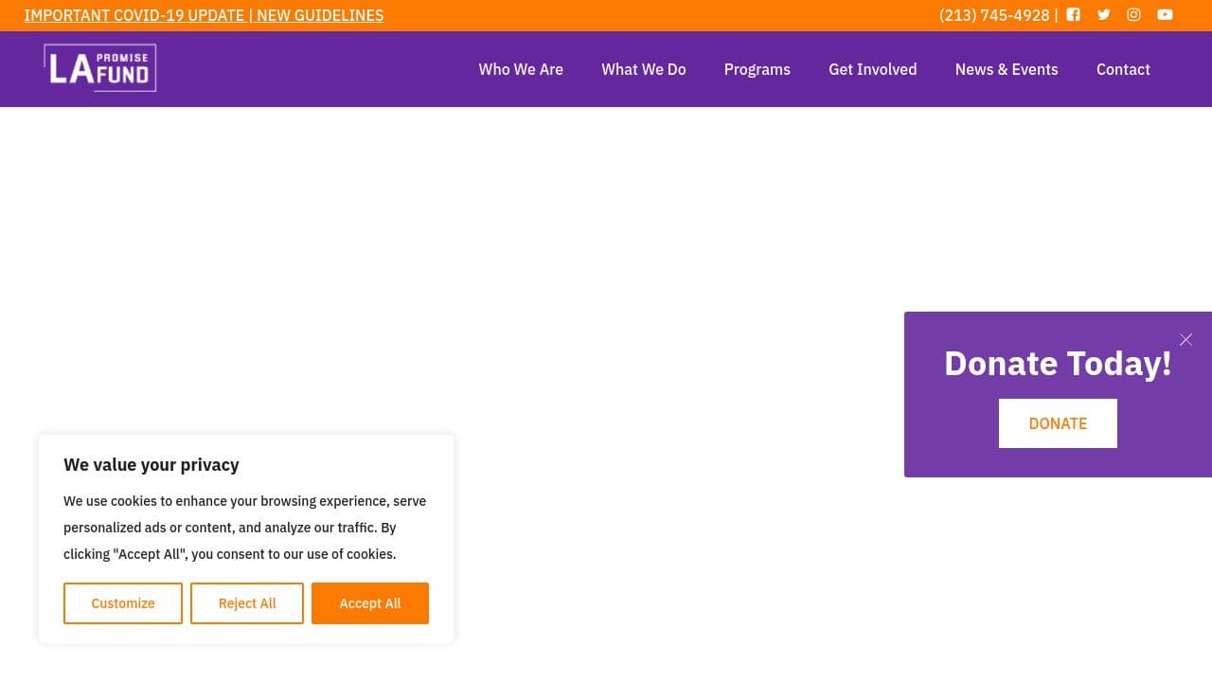Click the DONATE button
Viewport: 1212px width, 682px height.
click(x=1058, y=423)
